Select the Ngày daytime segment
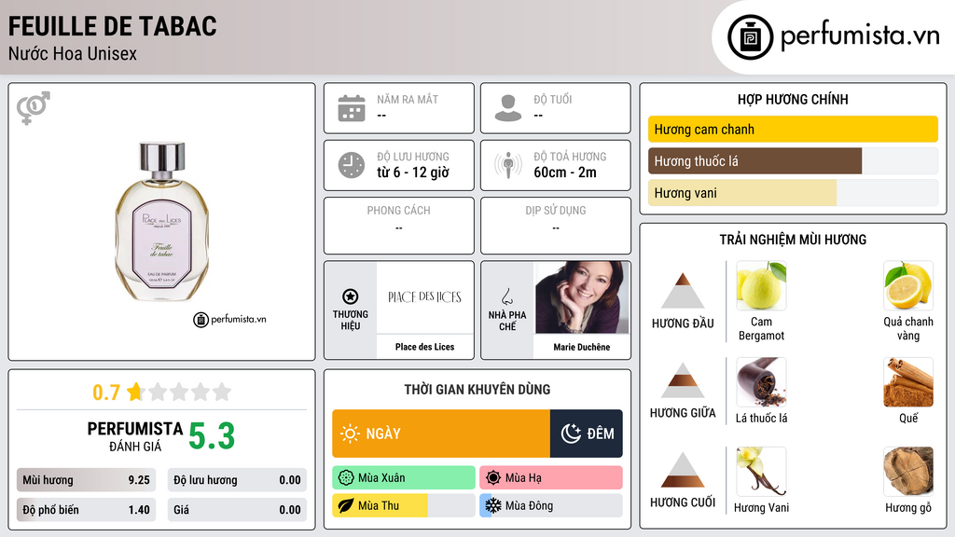Screen dimensions: 955x537 441,434
